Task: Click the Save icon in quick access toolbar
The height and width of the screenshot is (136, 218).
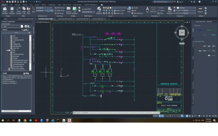Action: click(x=13, y=2)
